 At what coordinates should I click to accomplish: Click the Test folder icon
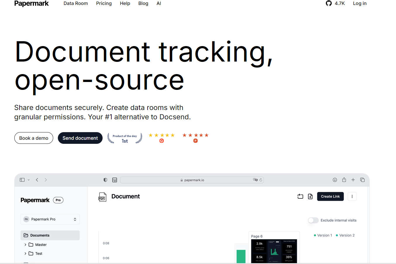click(31, 253)
